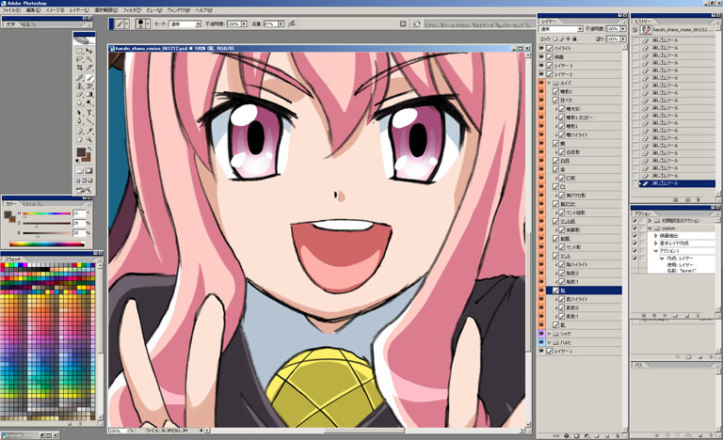Click the history snapshot thumbnail
Viewport: 723px width, 440px height.
(646, 30)
